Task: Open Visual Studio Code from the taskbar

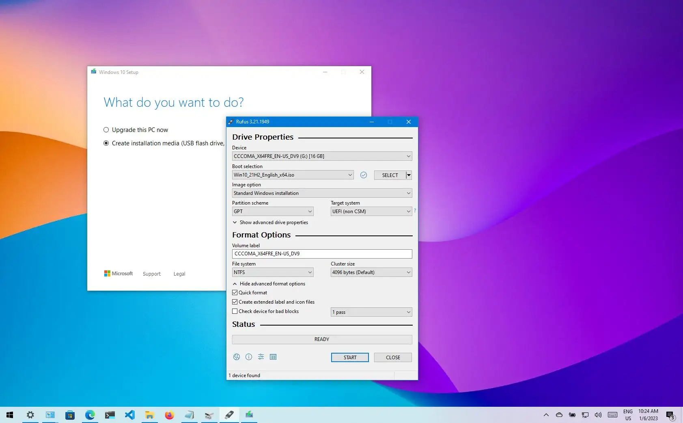Action: point(130,415)
